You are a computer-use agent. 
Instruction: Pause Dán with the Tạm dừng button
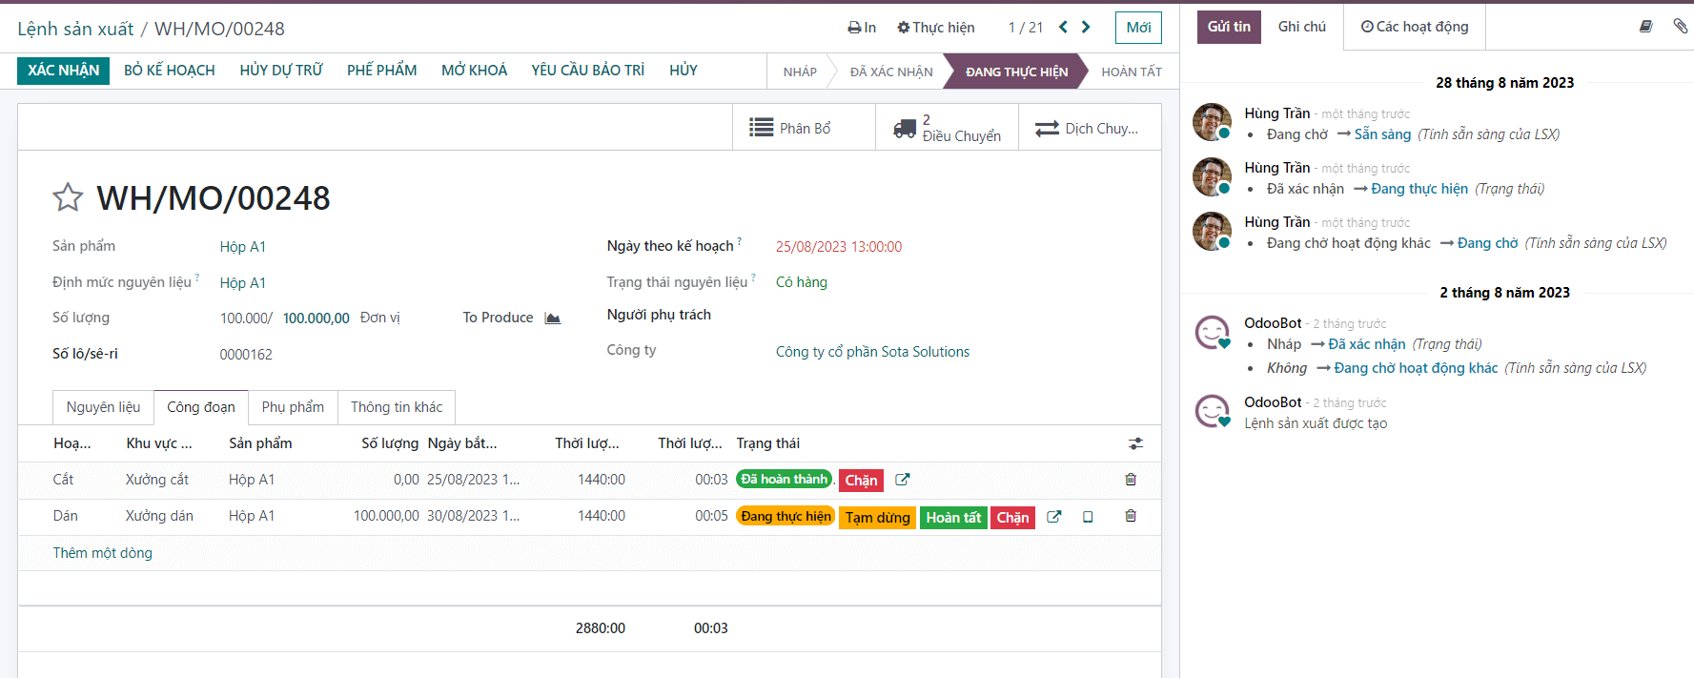877,518
